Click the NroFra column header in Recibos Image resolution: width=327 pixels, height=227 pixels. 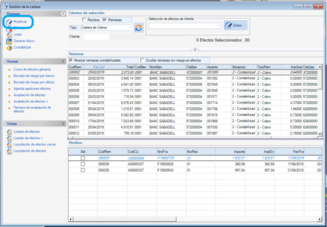171,152
